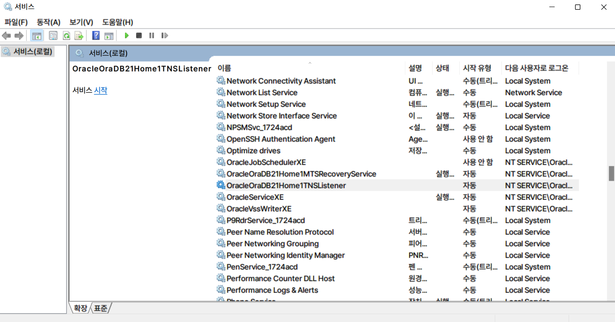Switch to the 표준 tab

coord(101,308)
